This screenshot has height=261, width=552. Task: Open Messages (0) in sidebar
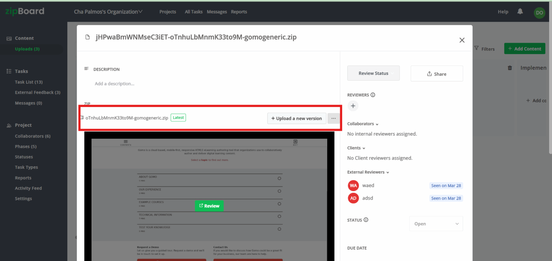click(28, 103)
